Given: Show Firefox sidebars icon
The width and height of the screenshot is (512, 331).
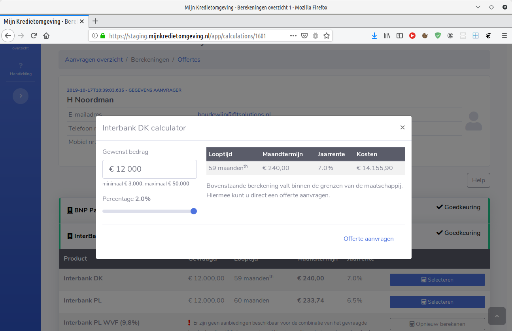Looking at the screenshot, I should coord(400,36).
